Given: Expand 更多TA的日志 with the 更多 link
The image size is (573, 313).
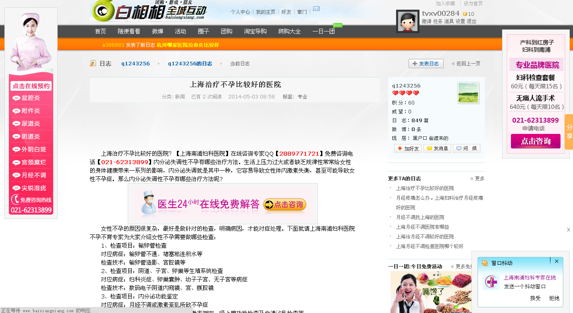Looking at the screenshot, I should pos(480,178).
